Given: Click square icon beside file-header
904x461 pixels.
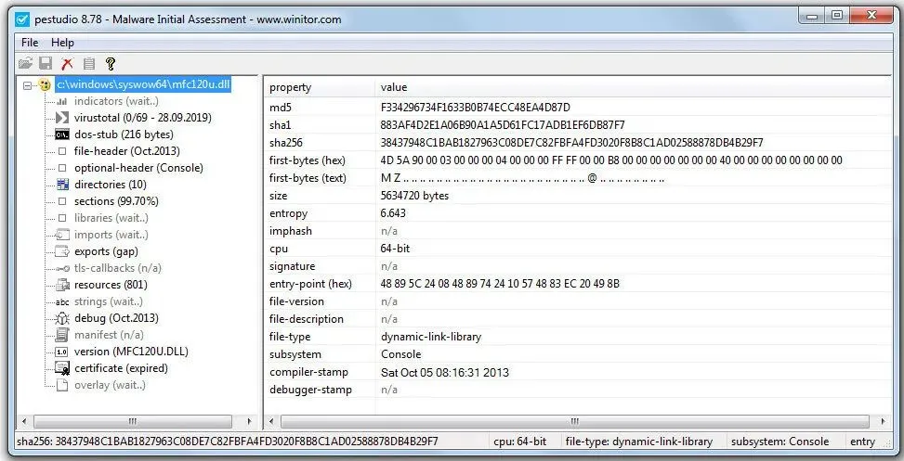Looking at the screenshot, I should (x=62, y=151).
